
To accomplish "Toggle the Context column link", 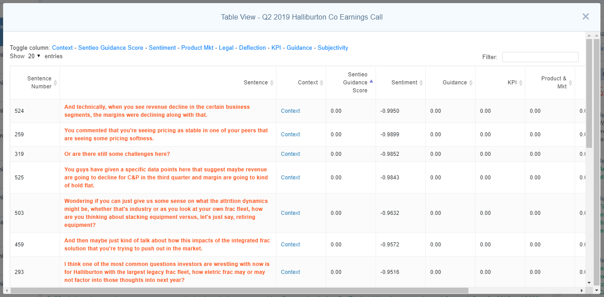I will pyautogui.click(x=62, y=48).
